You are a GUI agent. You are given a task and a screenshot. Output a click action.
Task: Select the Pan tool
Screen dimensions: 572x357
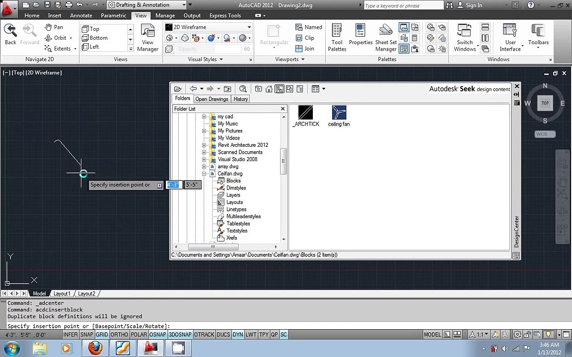pyautogui.click(x=54, y=27)
